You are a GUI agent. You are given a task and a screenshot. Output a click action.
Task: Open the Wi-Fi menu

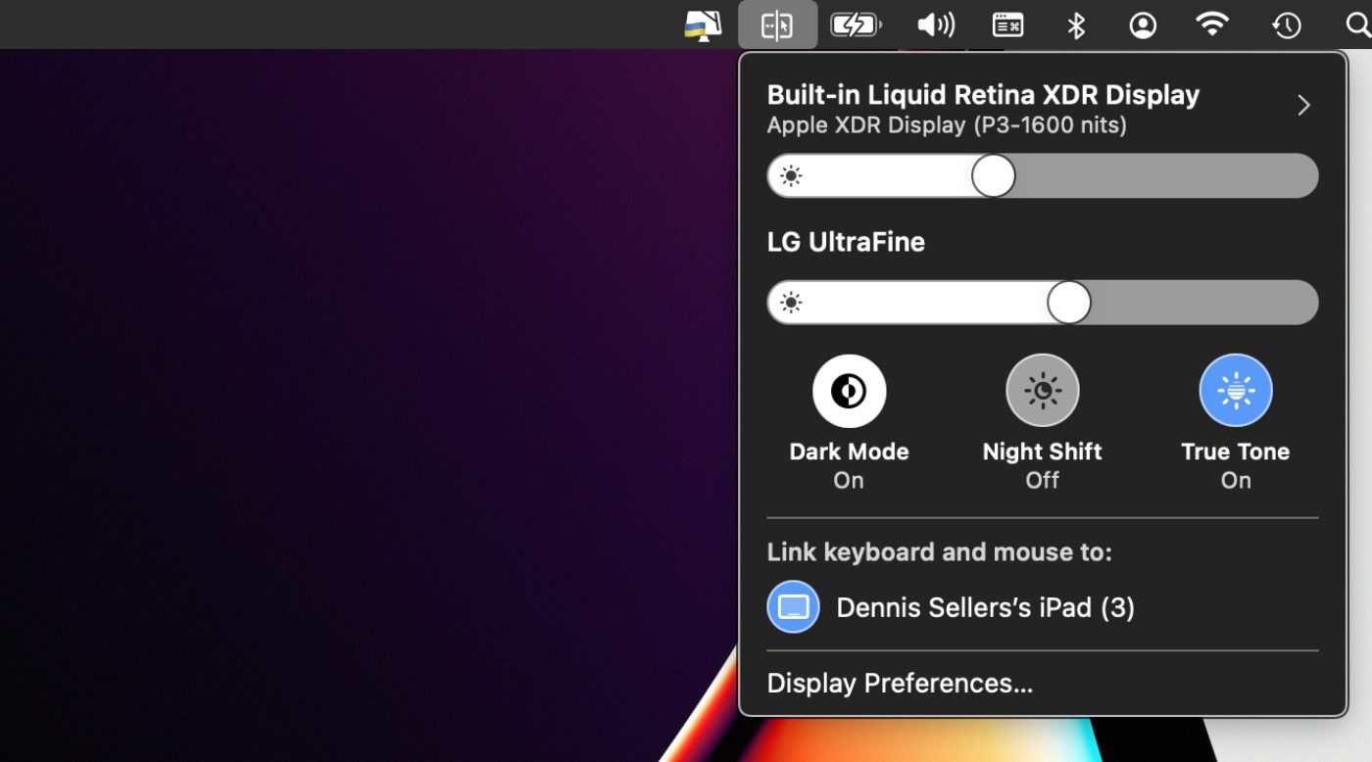pyautogui.click(x=1212, y=25)
